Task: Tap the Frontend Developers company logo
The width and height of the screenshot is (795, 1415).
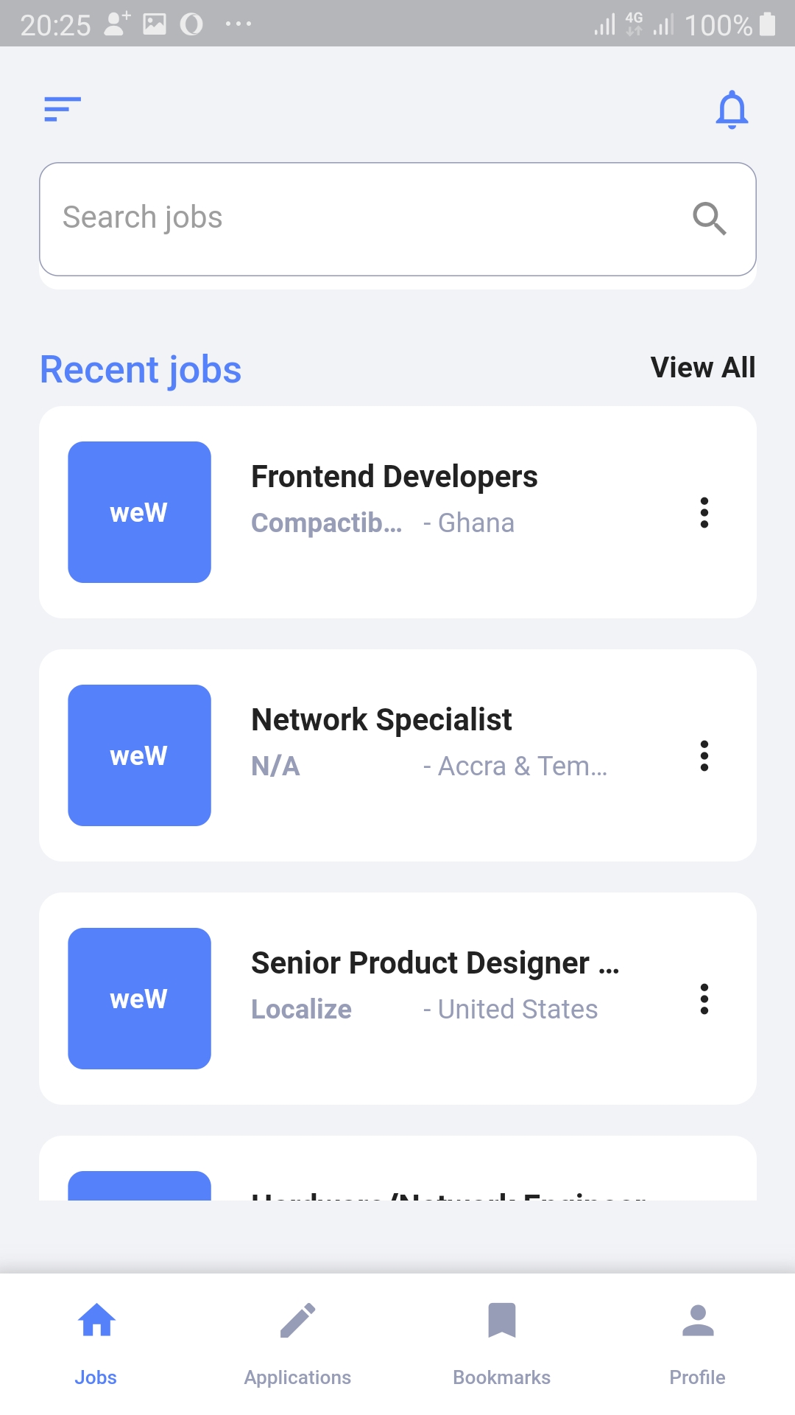Action: pos(139,512)
